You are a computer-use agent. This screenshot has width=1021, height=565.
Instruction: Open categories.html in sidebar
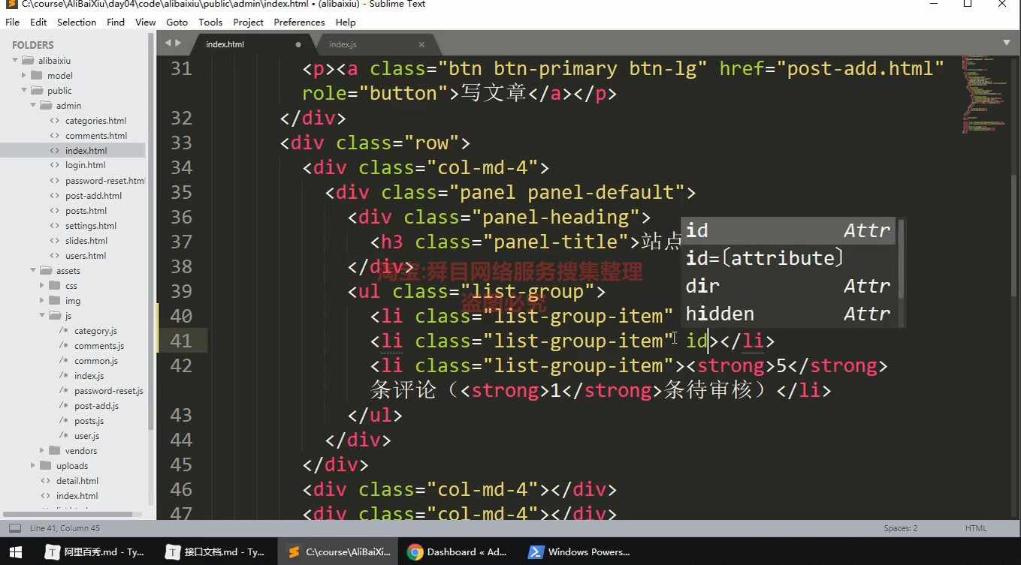(95, 121)
